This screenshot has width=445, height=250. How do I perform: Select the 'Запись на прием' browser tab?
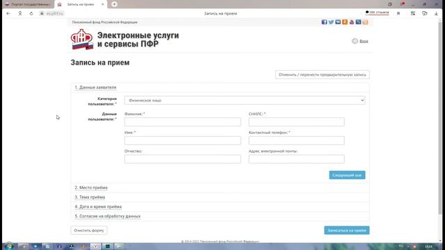tap(81, 4)
